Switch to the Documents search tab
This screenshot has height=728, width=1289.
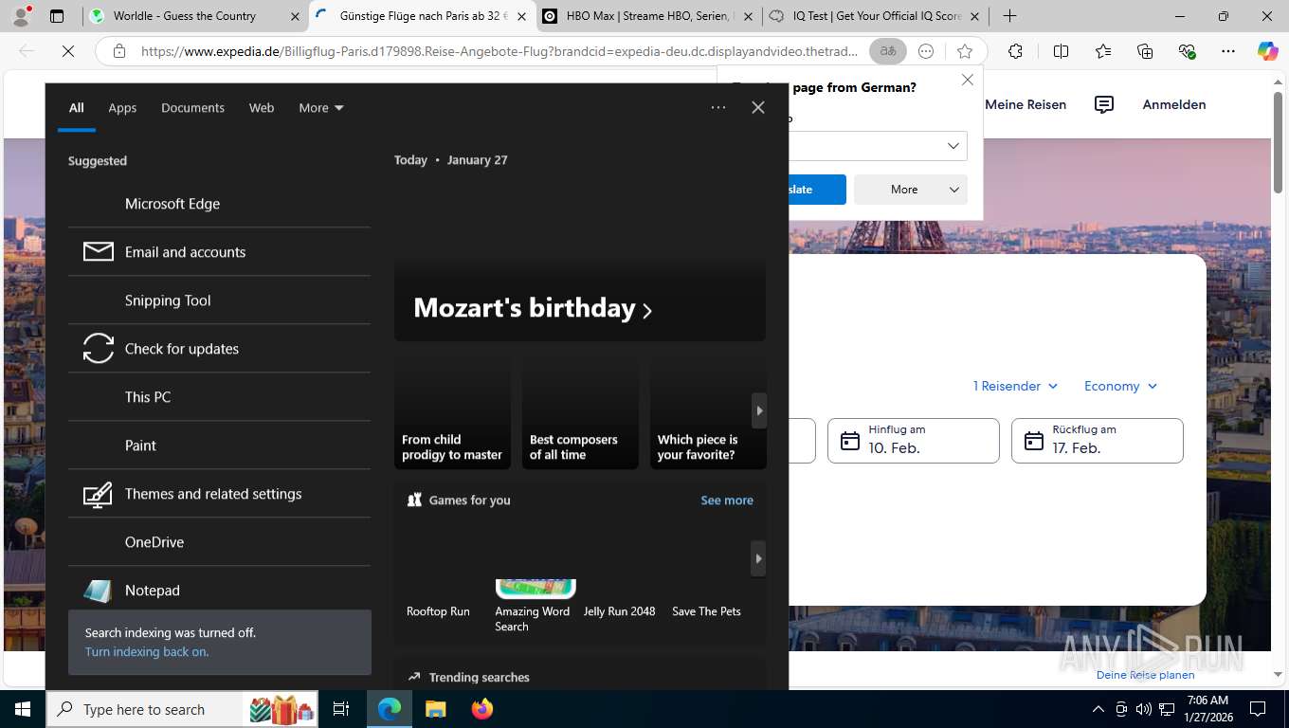click(192, 108)
